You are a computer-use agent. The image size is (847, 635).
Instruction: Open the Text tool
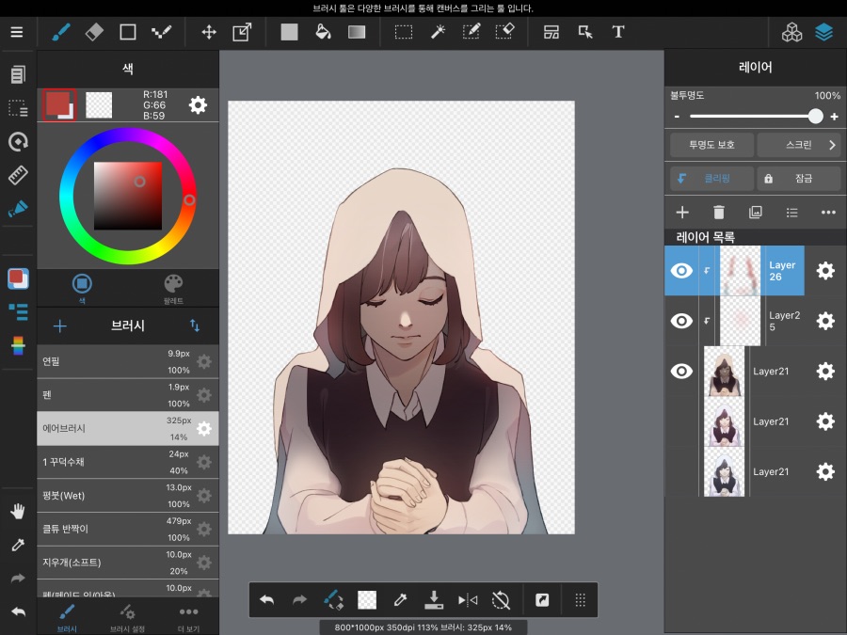[x=618, y=31]
